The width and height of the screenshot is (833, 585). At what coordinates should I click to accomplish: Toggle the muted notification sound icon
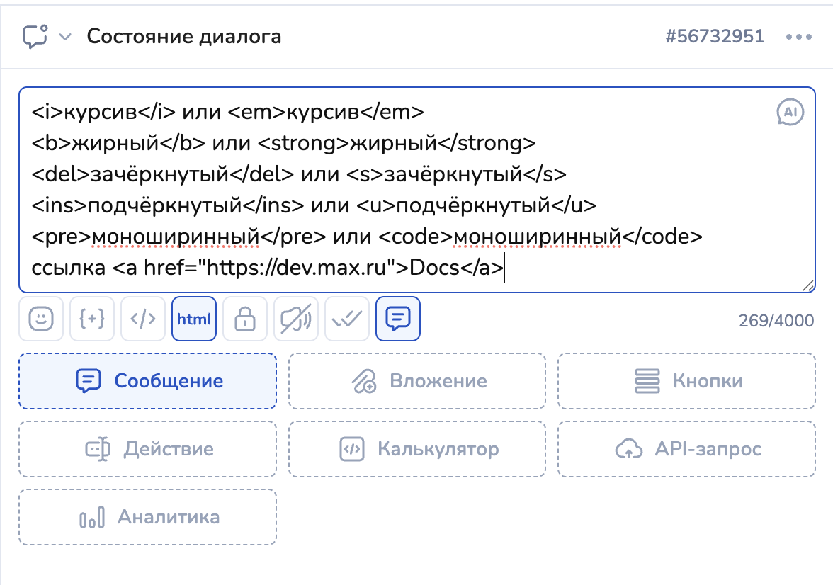click(296, 319)
